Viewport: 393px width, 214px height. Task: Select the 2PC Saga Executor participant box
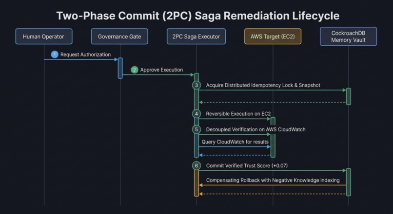[196, 36]
